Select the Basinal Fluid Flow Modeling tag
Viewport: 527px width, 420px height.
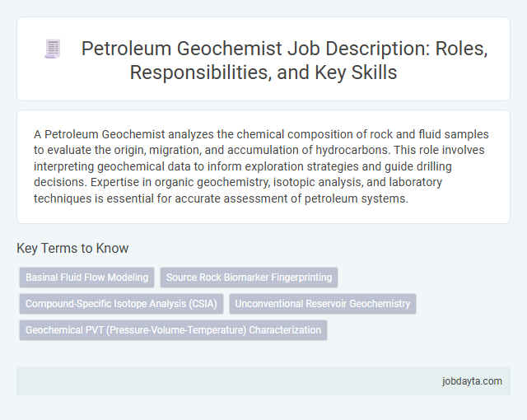(86, 278)
